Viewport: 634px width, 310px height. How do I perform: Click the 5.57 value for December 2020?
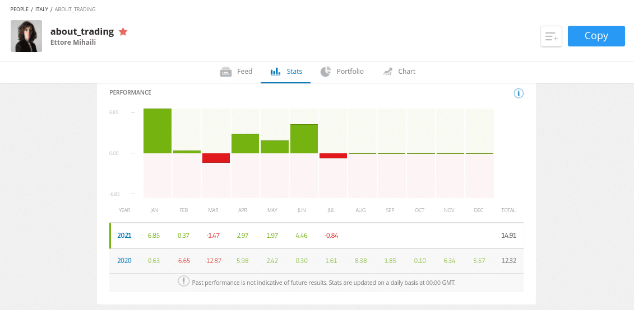point(478,260)
